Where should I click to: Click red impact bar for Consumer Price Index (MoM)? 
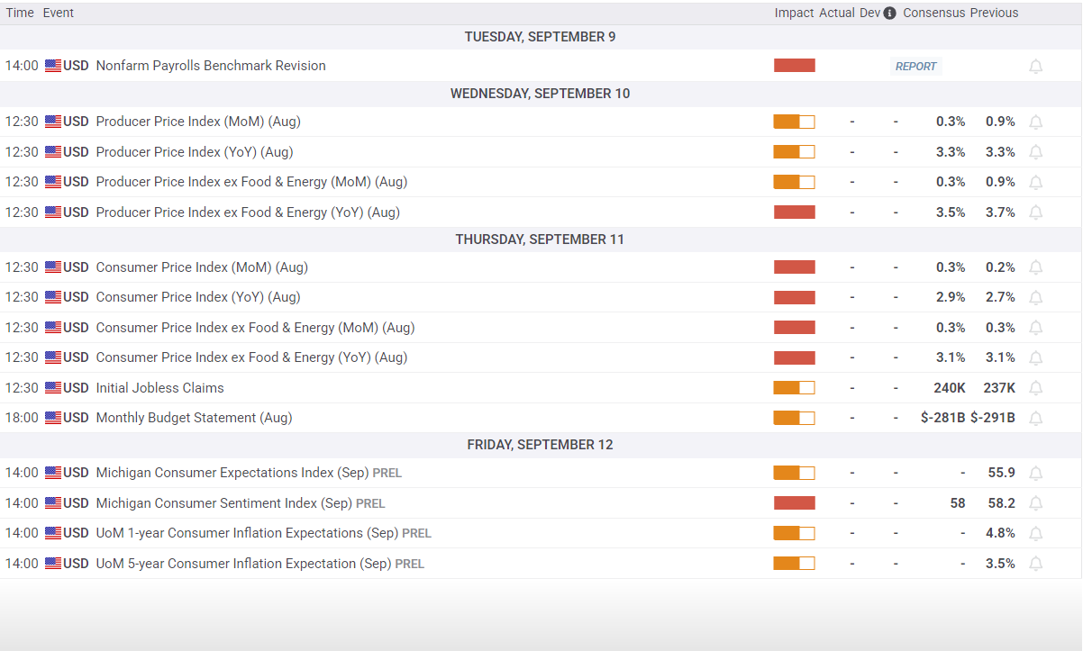[794, 267]
